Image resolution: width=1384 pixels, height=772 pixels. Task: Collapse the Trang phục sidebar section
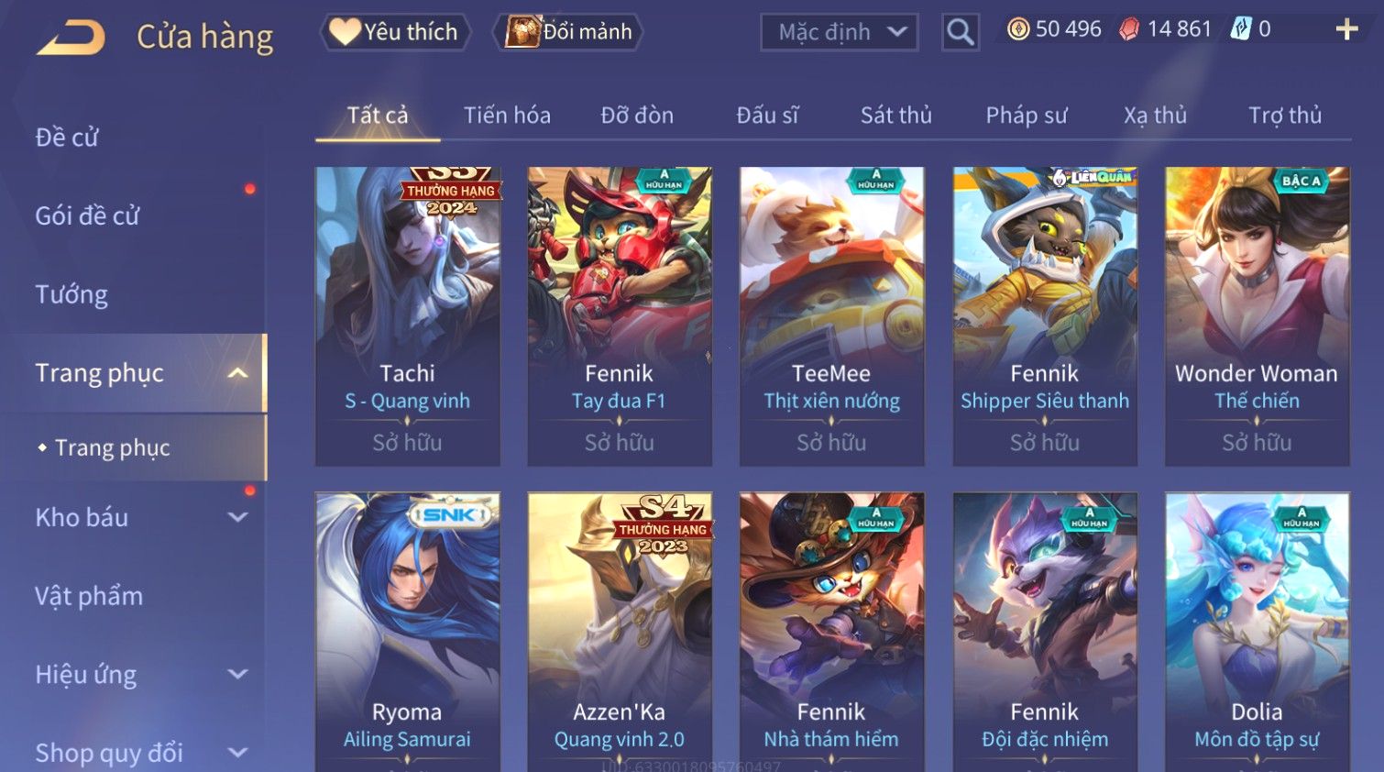click(x=238, y=373)
